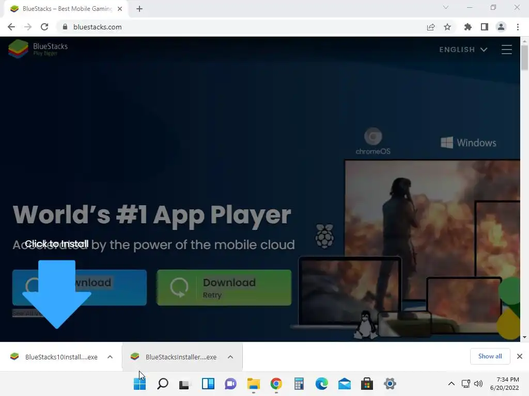Open File Explorer from taskbar
This screenshot has width=529, height=396.
[x=253, y=384]
